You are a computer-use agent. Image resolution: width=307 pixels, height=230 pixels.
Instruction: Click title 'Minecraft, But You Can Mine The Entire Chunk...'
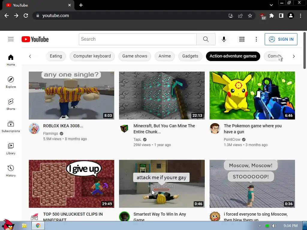pyautogui.click(x=164, y=129)
